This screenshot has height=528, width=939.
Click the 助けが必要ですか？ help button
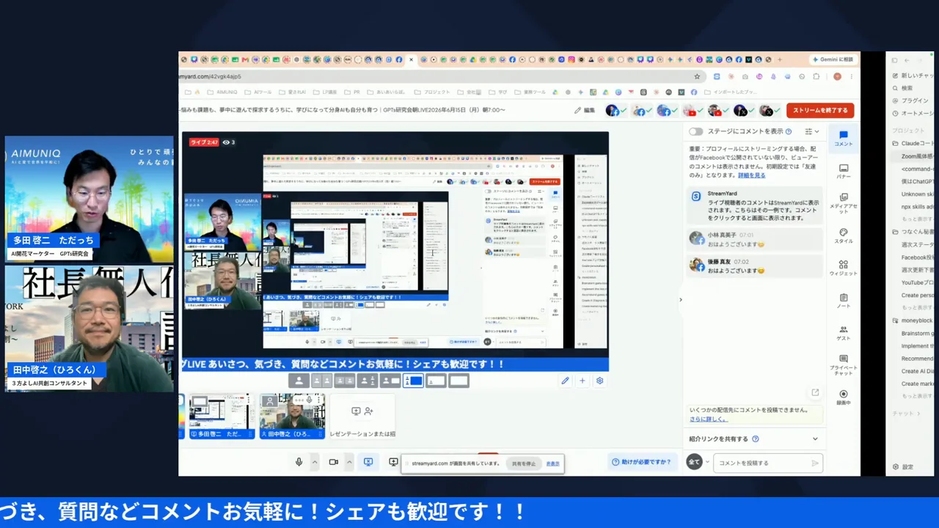(x=641, y=462)
